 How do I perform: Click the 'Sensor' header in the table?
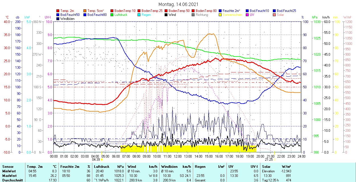[7, 167]
